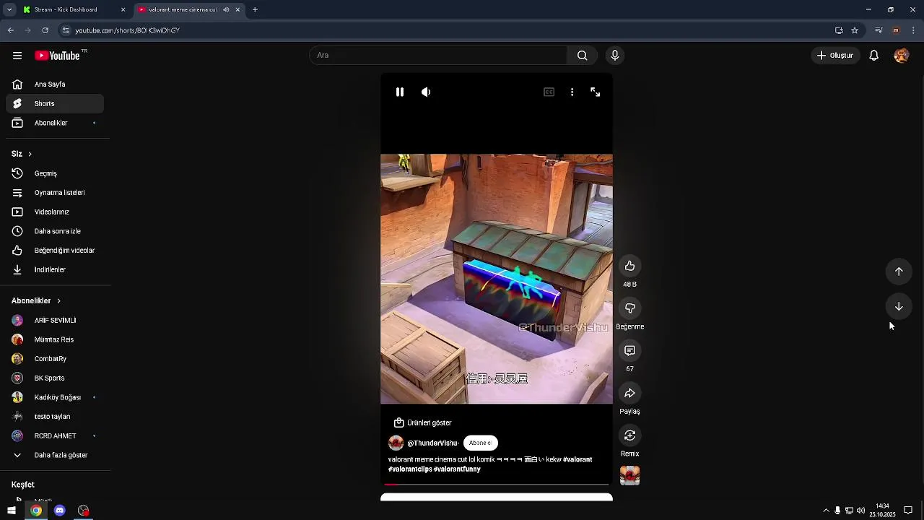Open CombatRy channel subscription
Image resolution: width=924 pixels, height=520 pixels.
tap(55, 359)
